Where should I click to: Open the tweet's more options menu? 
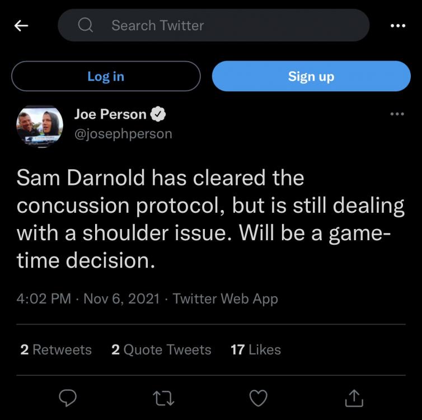click(397, 114)
